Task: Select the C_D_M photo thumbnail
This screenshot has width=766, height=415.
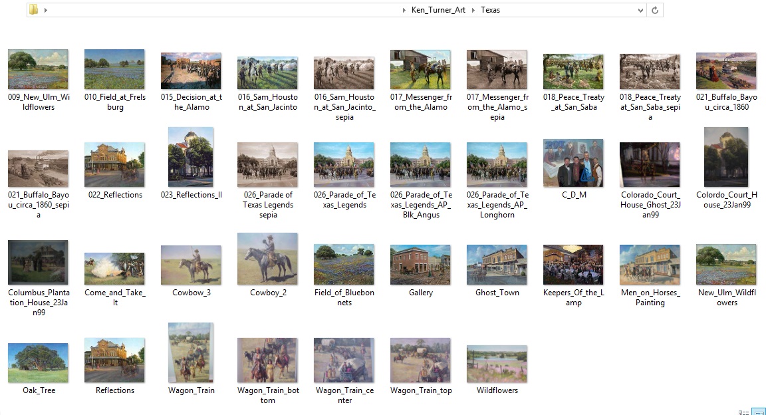Action: coord(574,163)
